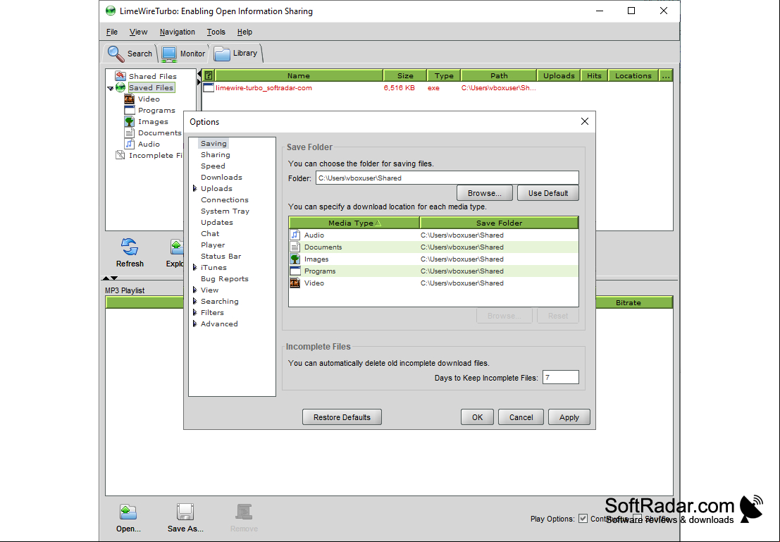The image size is (780, 542).
Task: Cancel the Options dialog
Action: [x=521, y=417]
